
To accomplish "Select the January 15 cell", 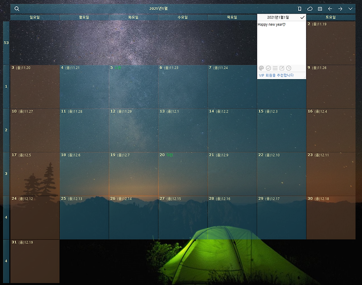I will point(281,130).
